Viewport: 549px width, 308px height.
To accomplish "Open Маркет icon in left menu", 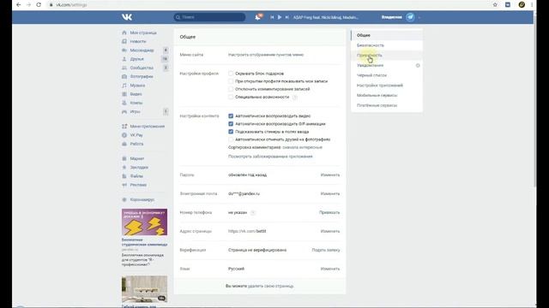I will pos(124,158).
